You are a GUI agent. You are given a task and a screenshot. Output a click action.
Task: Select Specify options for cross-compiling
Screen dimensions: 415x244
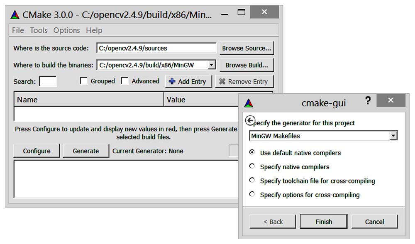[x=252, y=194]
